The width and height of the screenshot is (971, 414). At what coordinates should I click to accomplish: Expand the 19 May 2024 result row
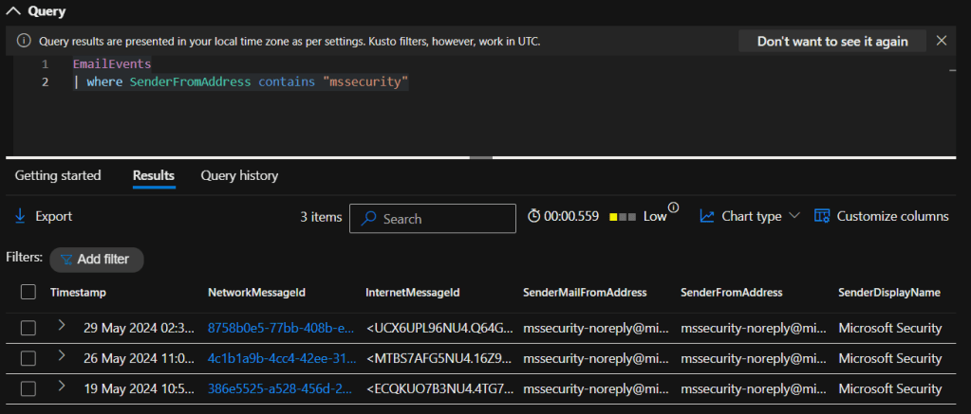click(63, 388)
